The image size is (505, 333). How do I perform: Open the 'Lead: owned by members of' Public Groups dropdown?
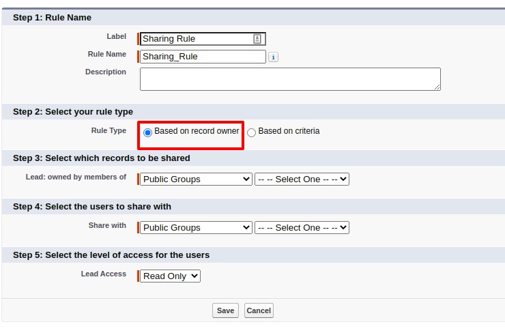pos(196,179)
